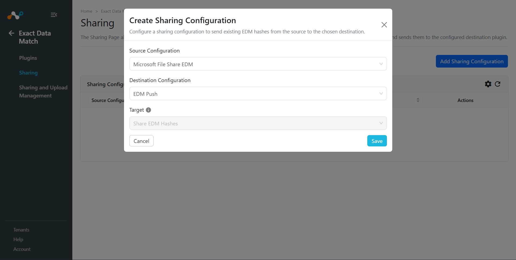
Task: Open Tenants in the sidebar footer
Action: coord(21,230)
